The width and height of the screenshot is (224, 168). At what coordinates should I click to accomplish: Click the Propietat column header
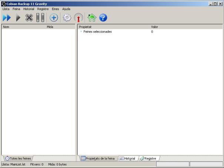point(114,27)
